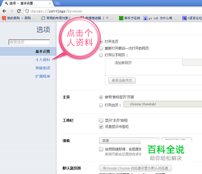
Task: Enable 启用即搜即得 checkbox
Action: click(x=101, y=149)
